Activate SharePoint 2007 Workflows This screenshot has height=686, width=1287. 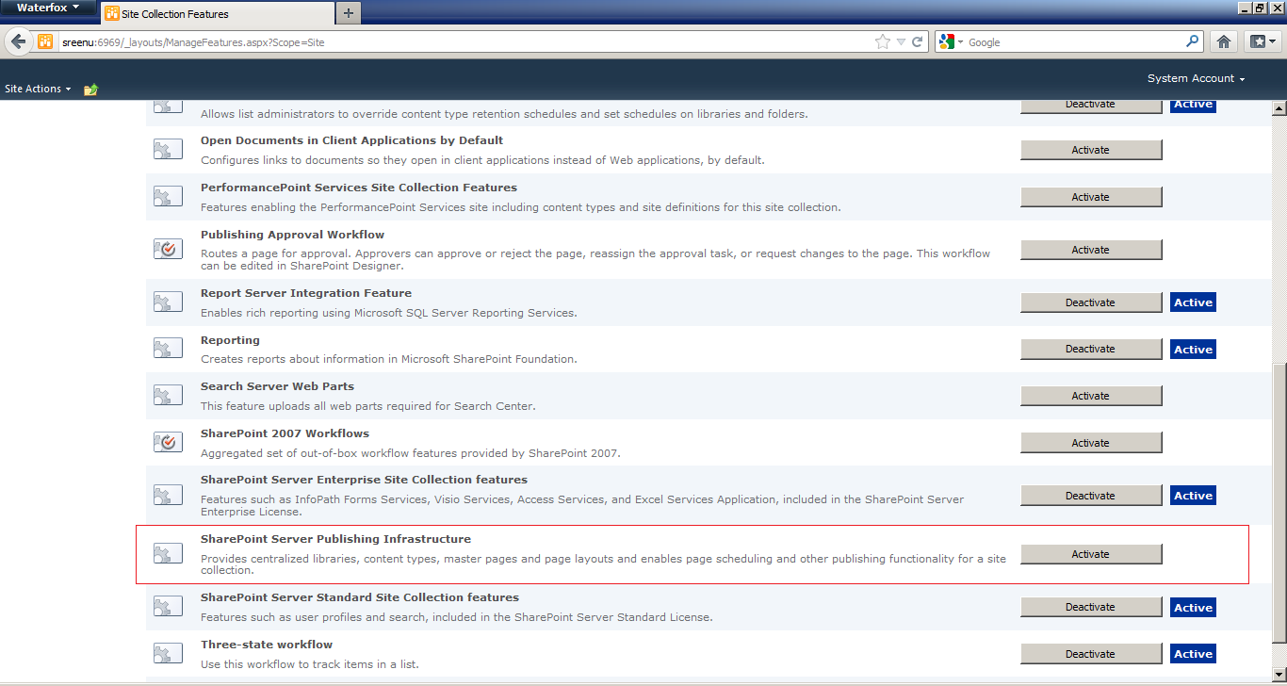tap(1091, 443)
